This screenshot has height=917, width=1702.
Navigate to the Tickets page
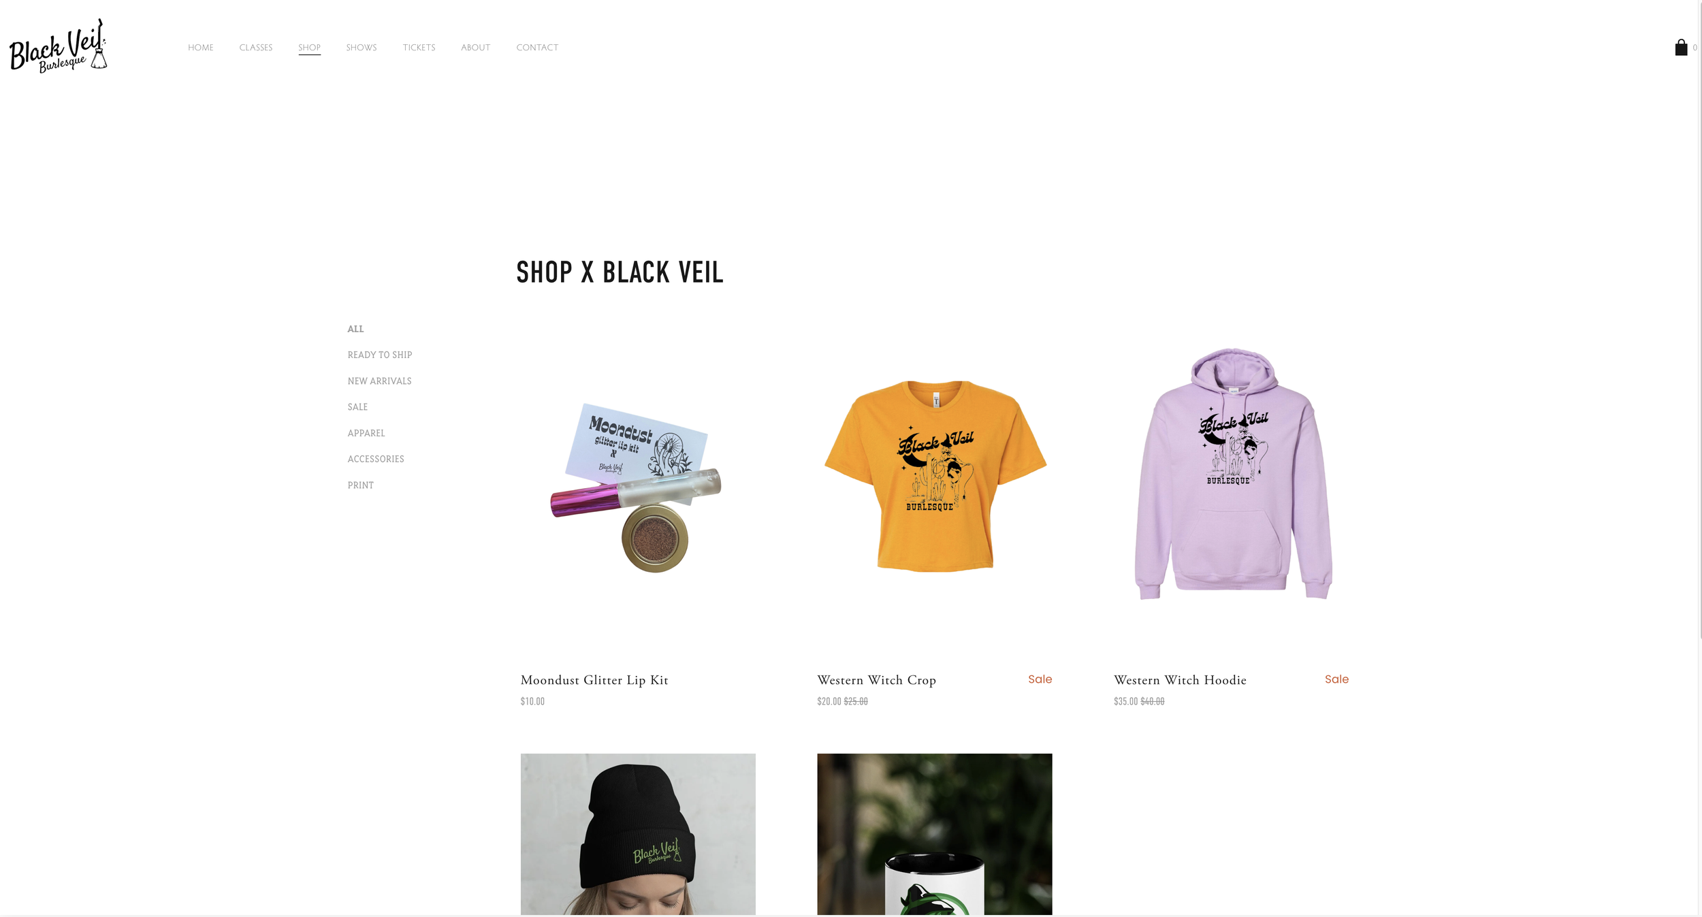(x=419, y=48)
